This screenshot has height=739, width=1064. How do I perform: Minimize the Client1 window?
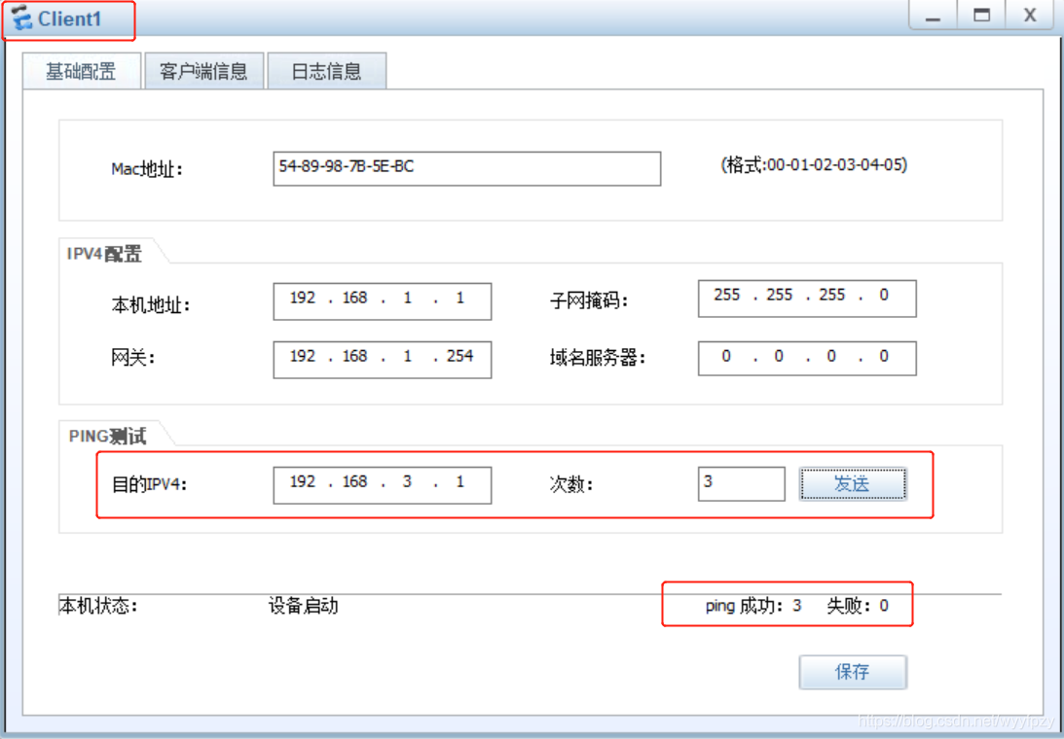(x=933, y=16)
